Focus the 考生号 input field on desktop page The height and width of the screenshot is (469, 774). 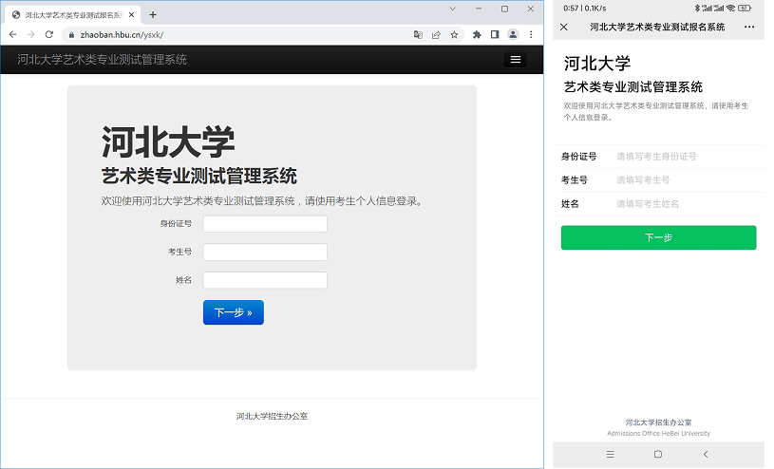pos(265,252)
